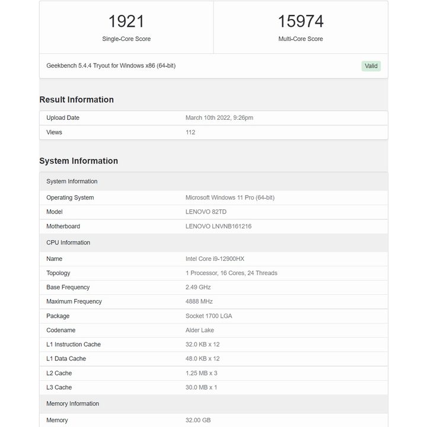Select the 32.0 KB x 12 value
Viewport: 427px width, 427px height.
202,345
